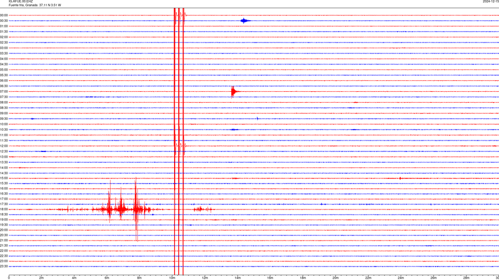Click the 18:00 trace label

tap(4, 209)
